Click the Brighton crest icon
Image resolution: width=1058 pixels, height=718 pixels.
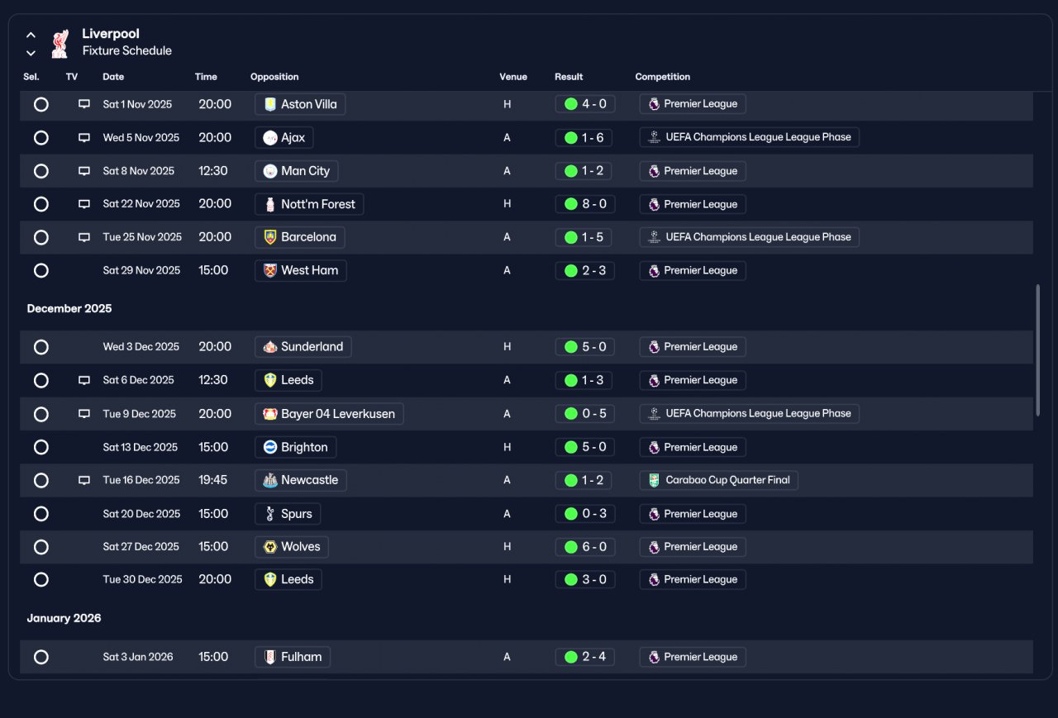269,447
